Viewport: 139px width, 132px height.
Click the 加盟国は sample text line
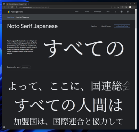point(68,121)
